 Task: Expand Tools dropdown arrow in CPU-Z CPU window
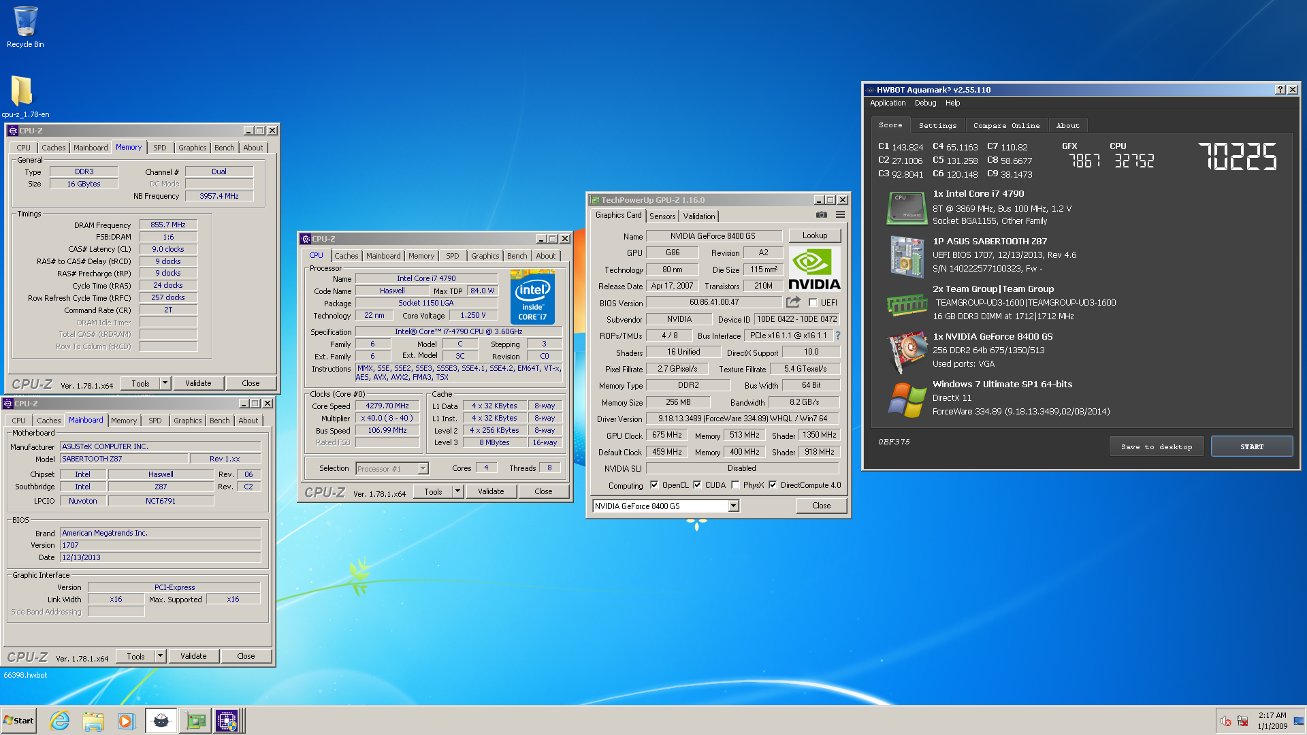[457, 491]
